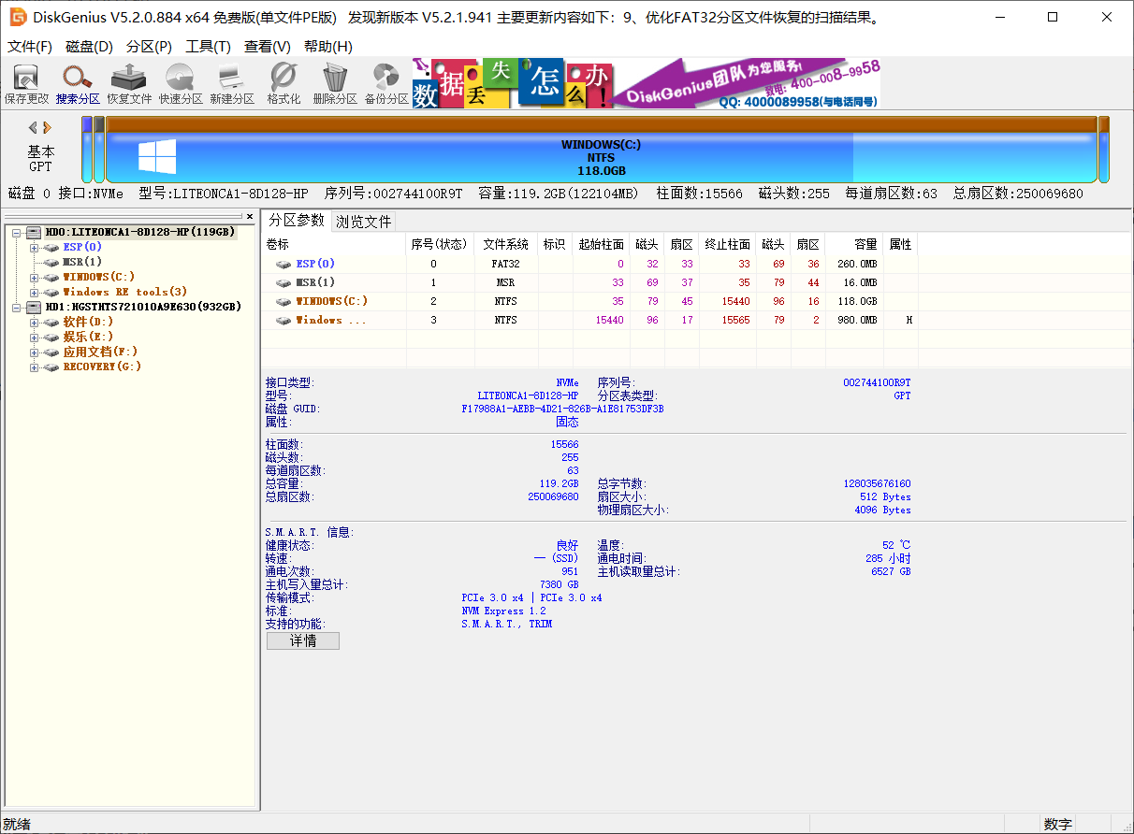The image size is (1134, 834).
Task: Click the 卷标 column header
Action: click(x=334, y=244)
